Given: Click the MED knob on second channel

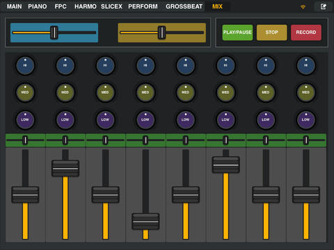Looking at the screenshot, I should (x=65, y=92).
